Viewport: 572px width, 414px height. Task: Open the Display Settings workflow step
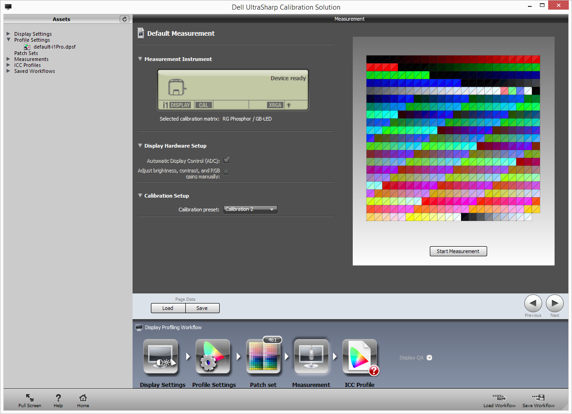161,356
